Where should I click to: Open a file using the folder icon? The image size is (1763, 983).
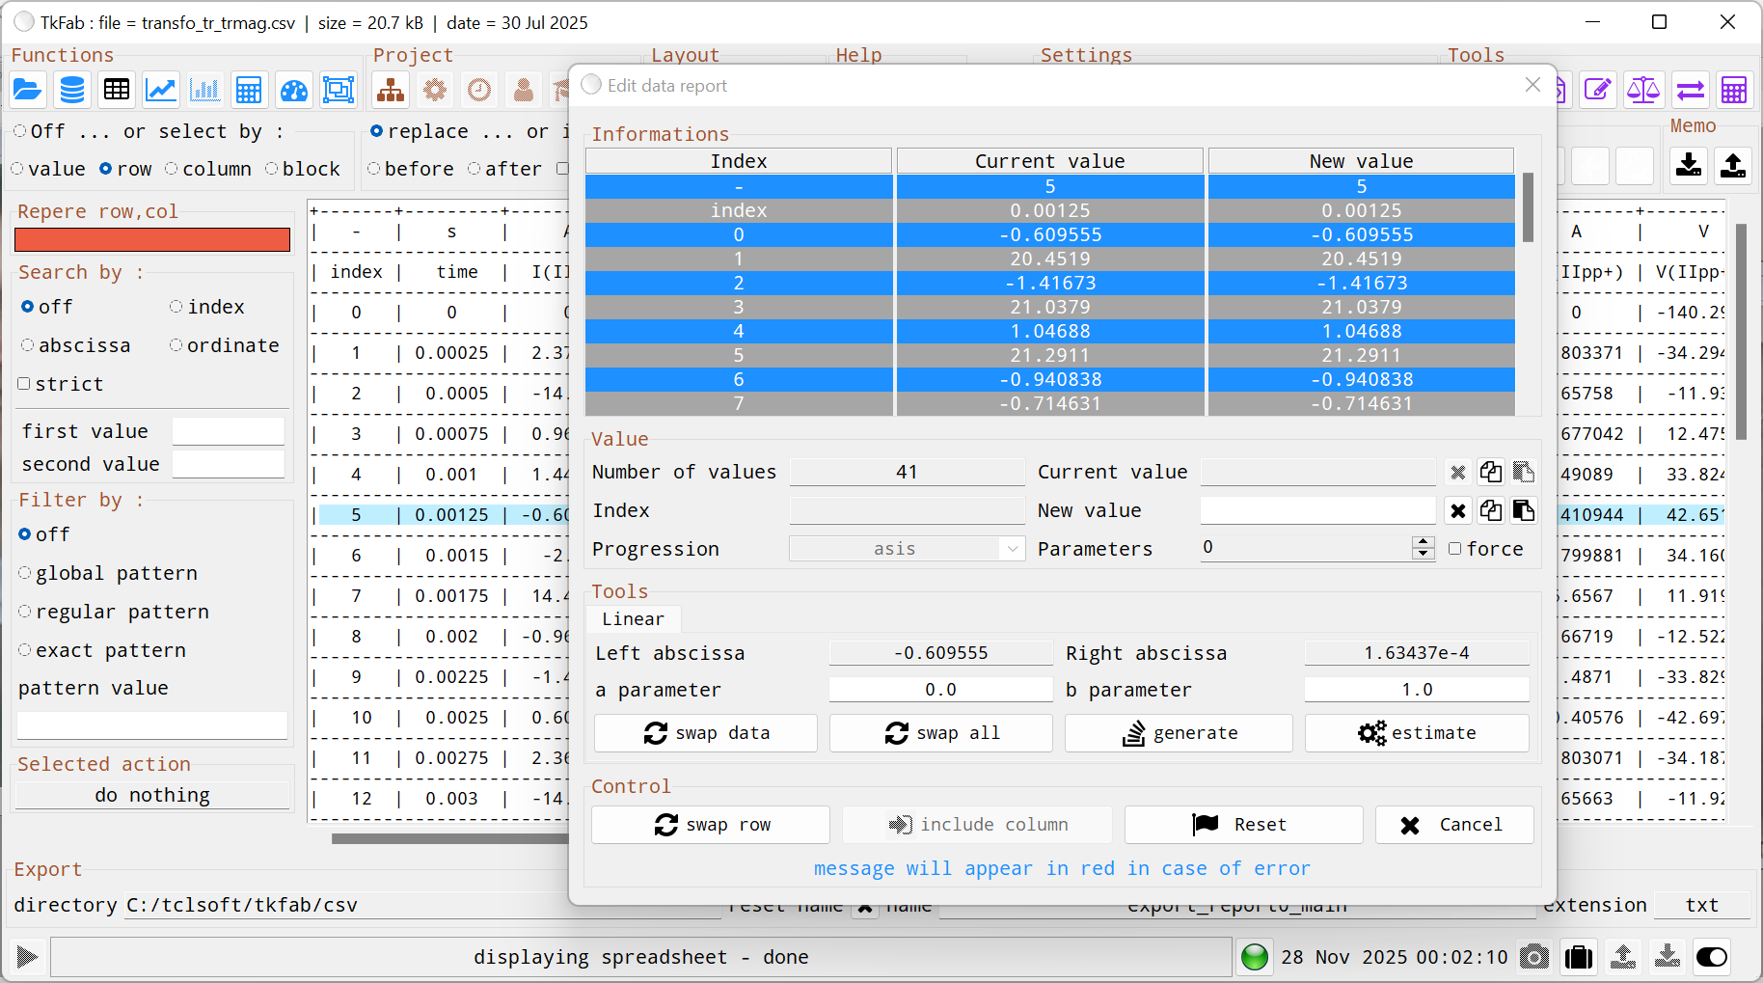pos(27,89)
